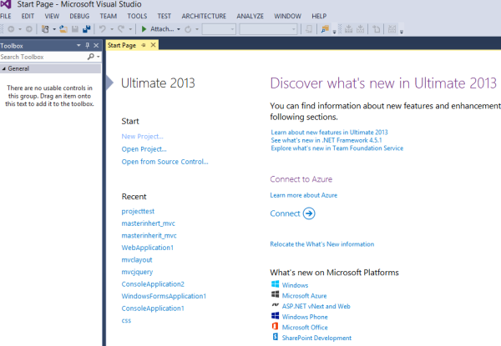Click the Save All toolbar icon
This screenshot has height=346, width=501.
(x=87, y=29)
